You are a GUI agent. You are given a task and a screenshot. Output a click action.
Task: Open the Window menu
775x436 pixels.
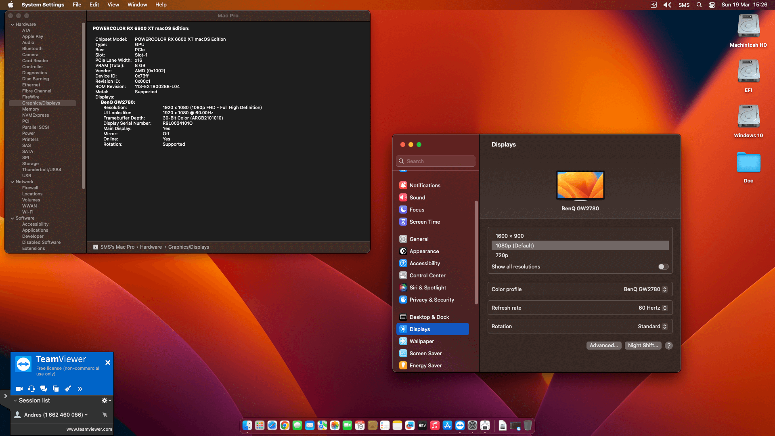click(x=137, y=4)
